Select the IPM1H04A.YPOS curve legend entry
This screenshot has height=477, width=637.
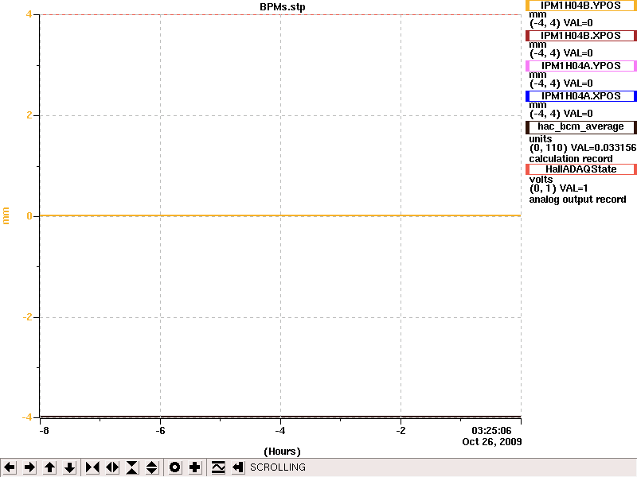(x=581, y=66)
